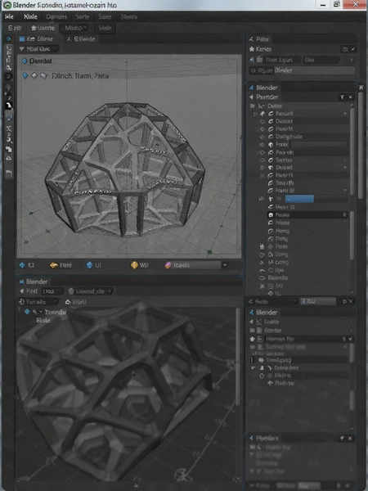368x491 pixels.
Task: Click the blue arrows icon at viewport footer left
Action: click(x=22, y=265)
